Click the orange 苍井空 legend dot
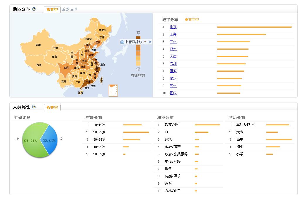Image resolution: width=303 pixels, height=202 pixels. [186, 20]
